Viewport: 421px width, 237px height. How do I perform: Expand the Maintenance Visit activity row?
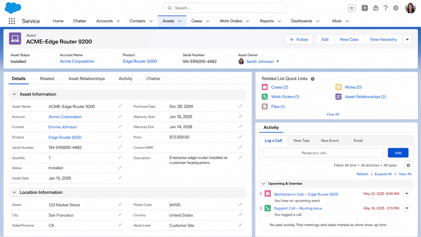(261, 194)
